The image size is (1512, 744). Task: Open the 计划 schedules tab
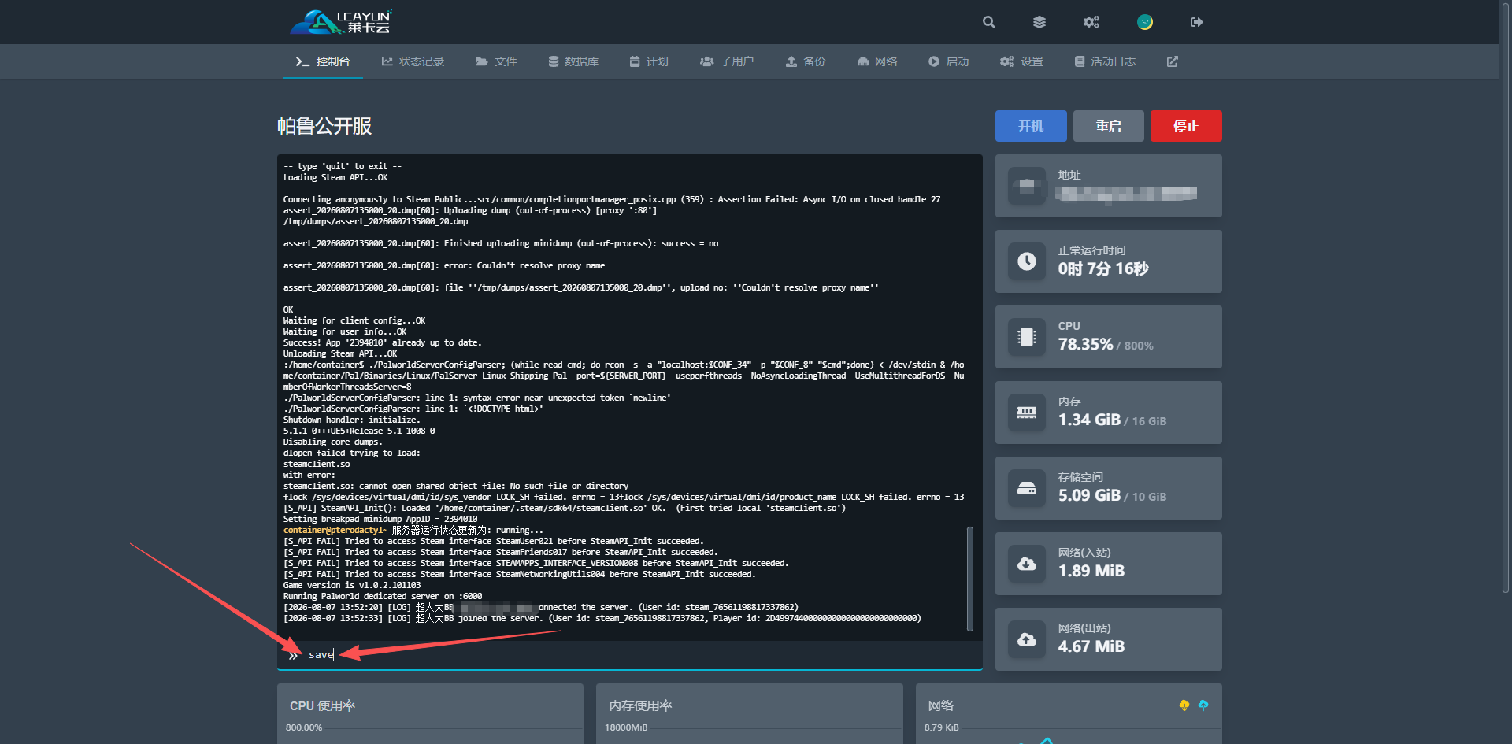(649, 61)
